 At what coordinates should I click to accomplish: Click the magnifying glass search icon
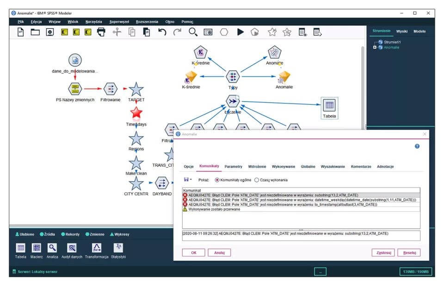(x=193, y=32)
